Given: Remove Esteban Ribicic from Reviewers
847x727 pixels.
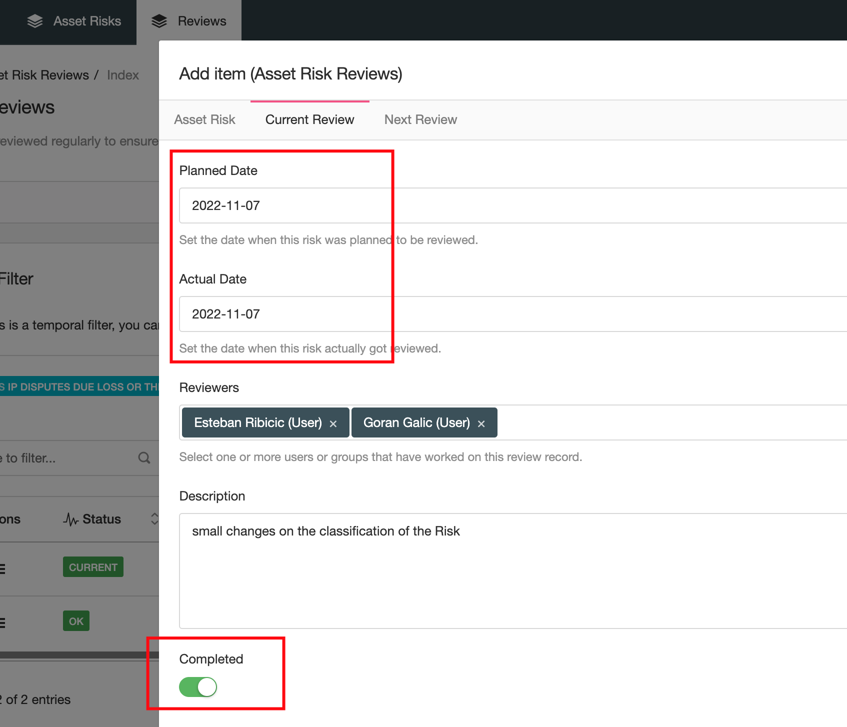Looking at the screenshot, I should point(333,423).
